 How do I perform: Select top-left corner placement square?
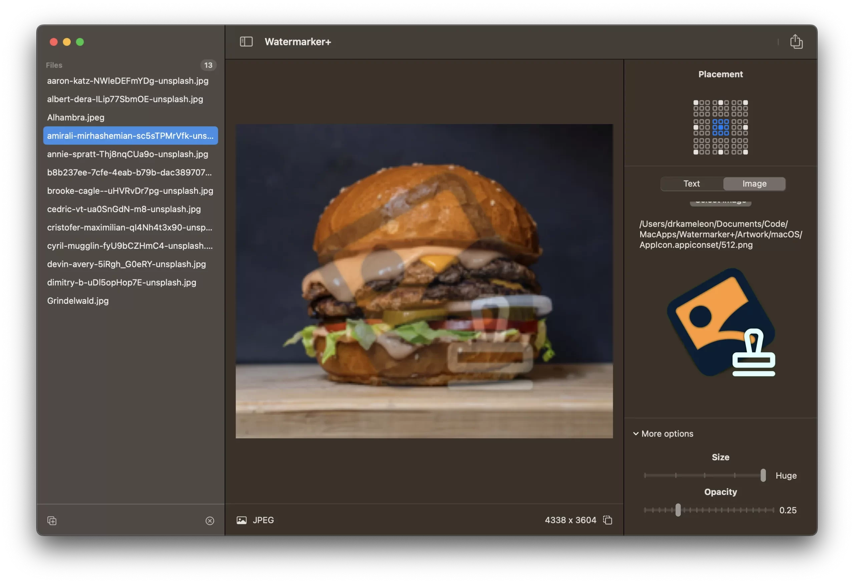pos(696,102)
